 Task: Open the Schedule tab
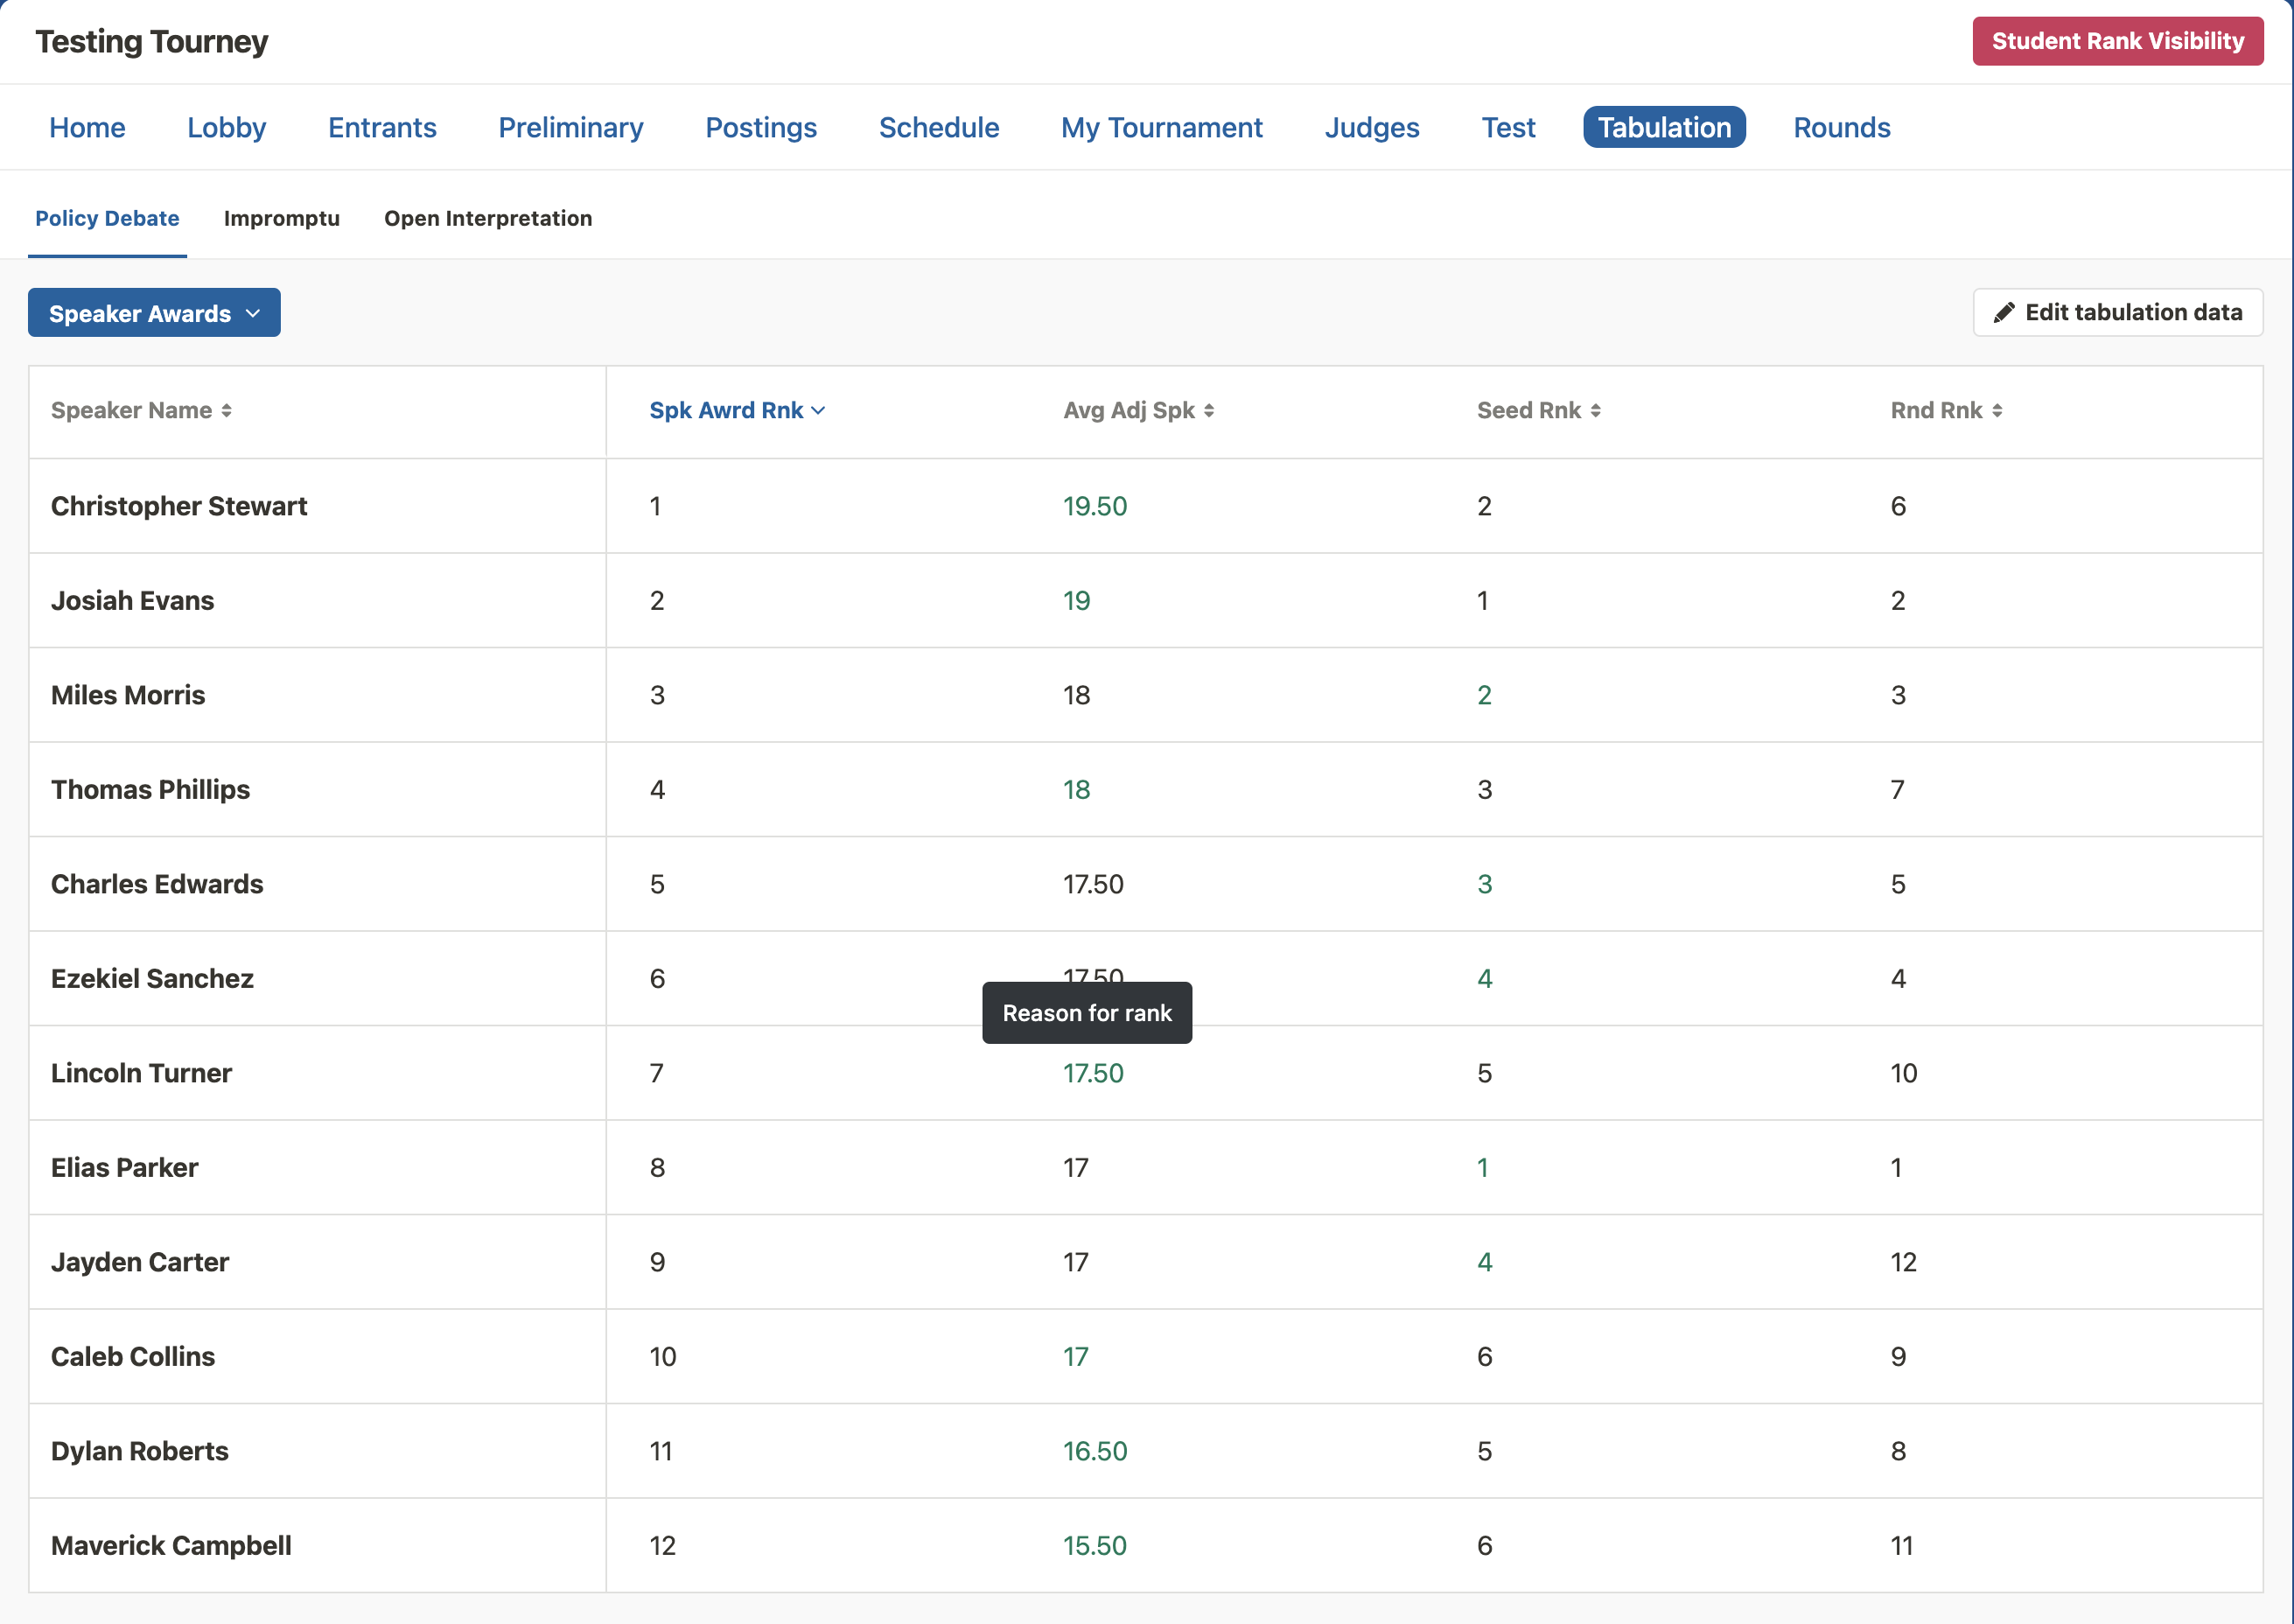(x=939, y=127)
